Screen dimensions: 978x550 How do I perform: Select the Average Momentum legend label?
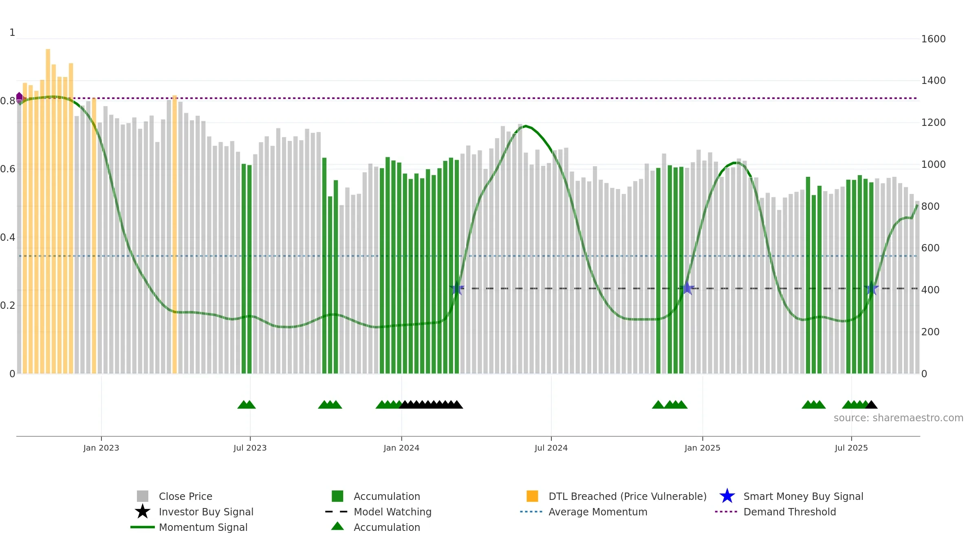point(598,512)
